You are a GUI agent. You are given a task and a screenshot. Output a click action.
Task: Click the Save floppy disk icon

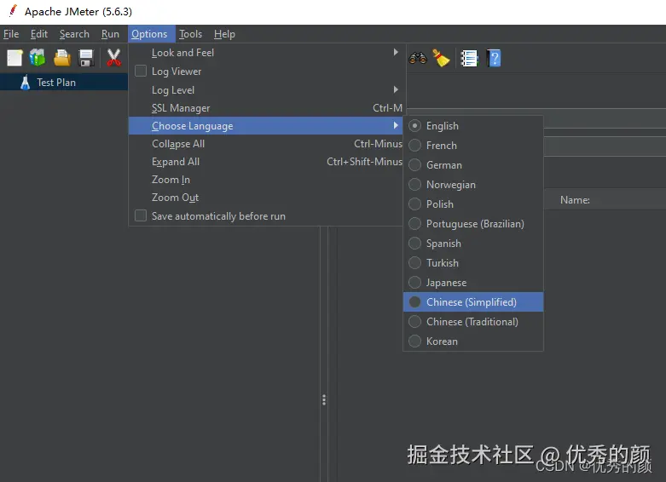click(x=86, y=58)
